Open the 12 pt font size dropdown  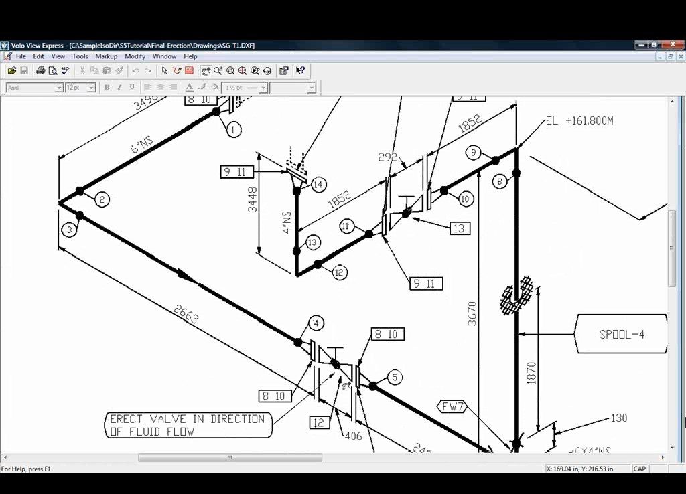pyautogui.click(x=91, y=88)
